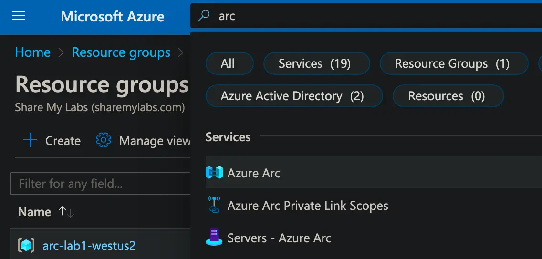Viewport: 542px width, 259px height.
Task: Click the plus icon beside Create
Action: [x=30, y=141]
